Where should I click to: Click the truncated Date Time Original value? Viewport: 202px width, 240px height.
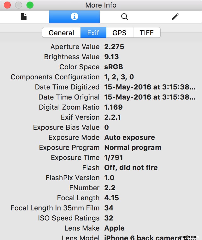tap(150, 97)
